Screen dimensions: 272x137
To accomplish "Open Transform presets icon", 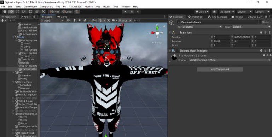I will 265,32.
